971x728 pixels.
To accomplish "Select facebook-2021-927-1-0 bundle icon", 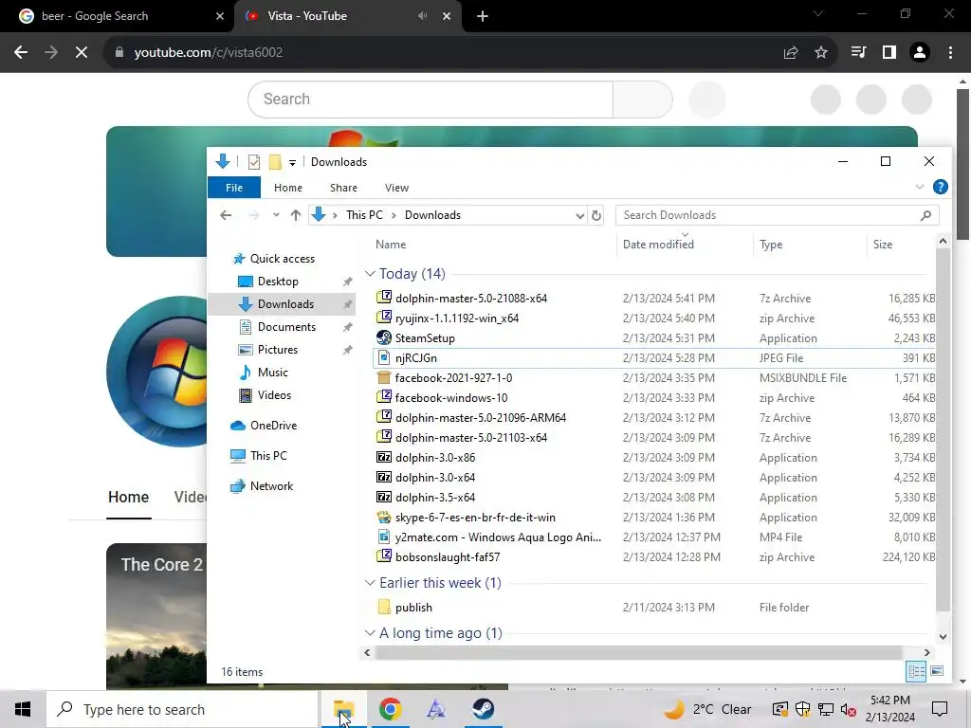I will pos(384,377).
